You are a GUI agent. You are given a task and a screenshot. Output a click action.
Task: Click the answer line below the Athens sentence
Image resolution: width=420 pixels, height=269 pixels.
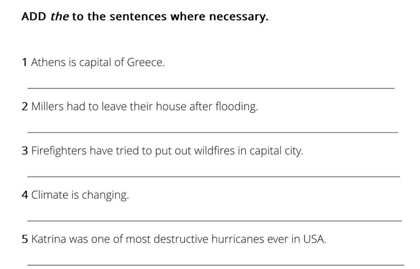coord(211,88)
